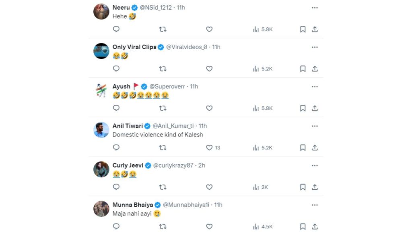Reply to the "Domestic violence kind of Kalesh" tweet
This screenshot has width=412, height=232.
(116, 147)
